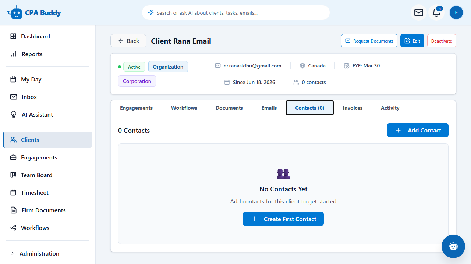
Task: Click the Edit client button
Action: [412, 41]
